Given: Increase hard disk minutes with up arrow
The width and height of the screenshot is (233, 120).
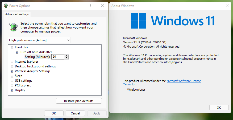Looking at the screenshot, I should 67,56.
